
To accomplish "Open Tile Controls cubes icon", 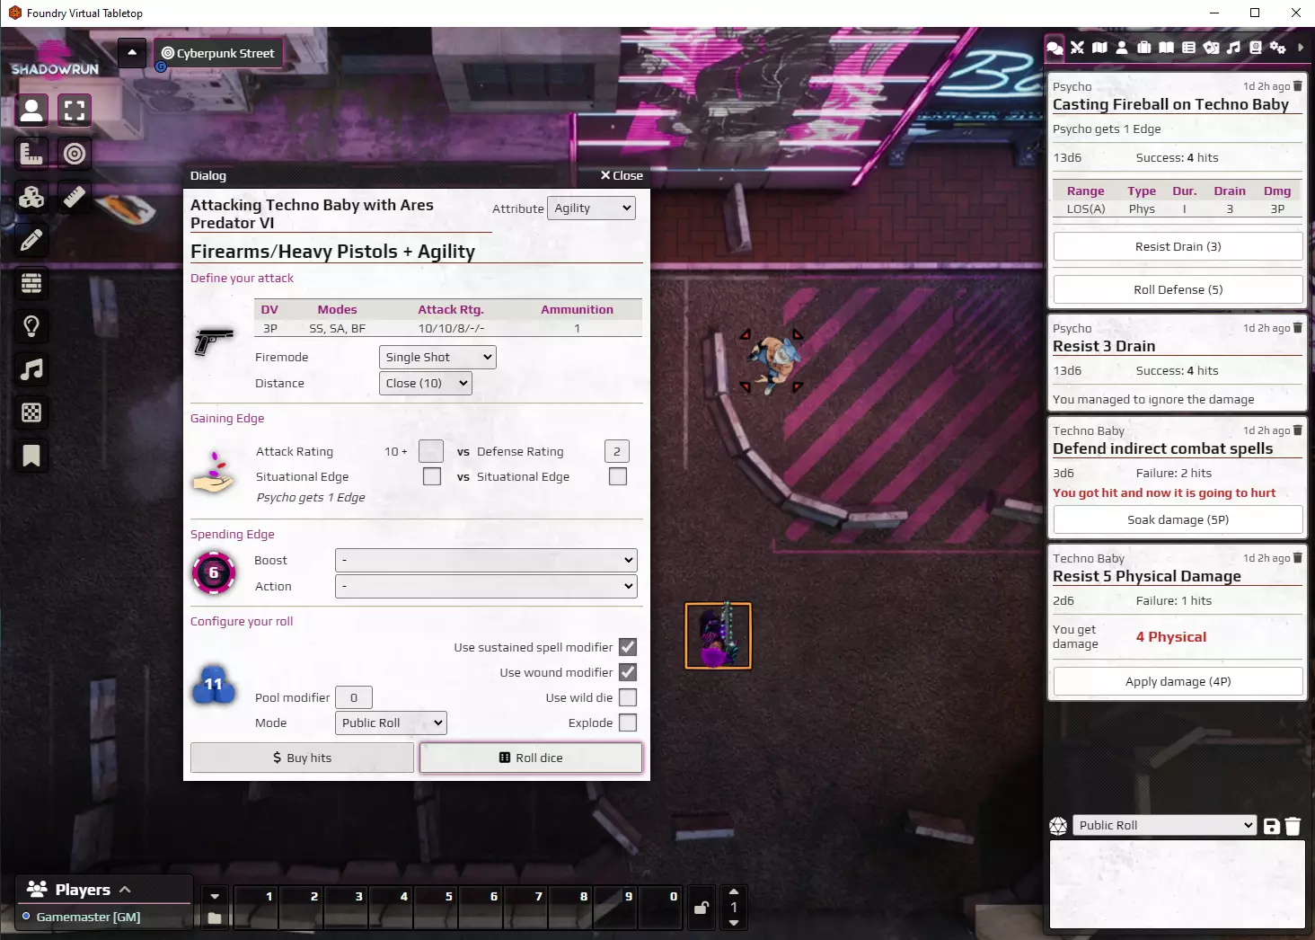I will [x=31, y=197].
